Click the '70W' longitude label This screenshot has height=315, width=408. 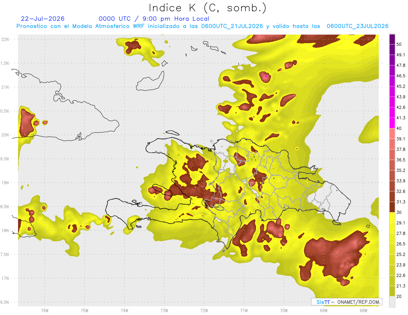tap(284, 310)
